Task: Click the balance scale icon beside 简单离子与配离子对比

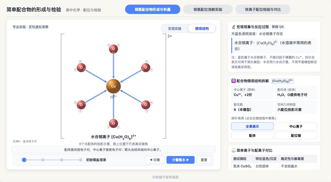Action: tap(233, 150)
